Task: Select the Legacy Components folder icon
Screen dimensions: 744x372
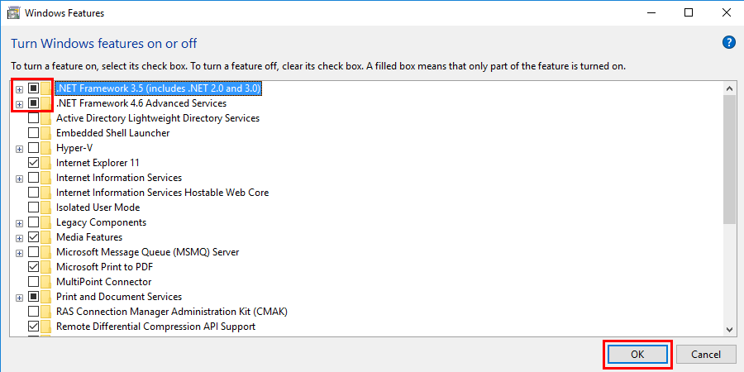Action: pyautogui.click(x=45, y=222)
